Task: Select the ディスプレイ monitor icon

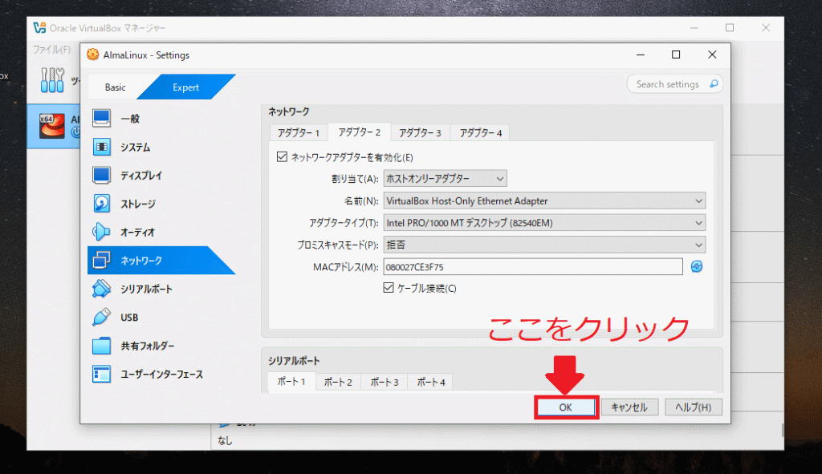Action: coord(101,176)
